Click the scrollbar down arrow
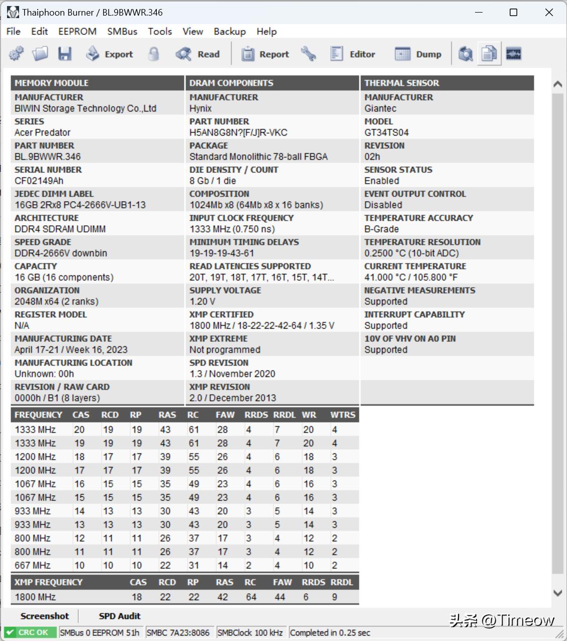The height and width of the screenshot is (641, 567). click(x=557, y=593)
